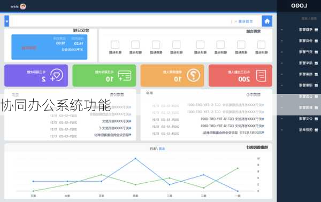
Task: Click the icon beside 会议管理 in sidebar
Action: (316, 41)
